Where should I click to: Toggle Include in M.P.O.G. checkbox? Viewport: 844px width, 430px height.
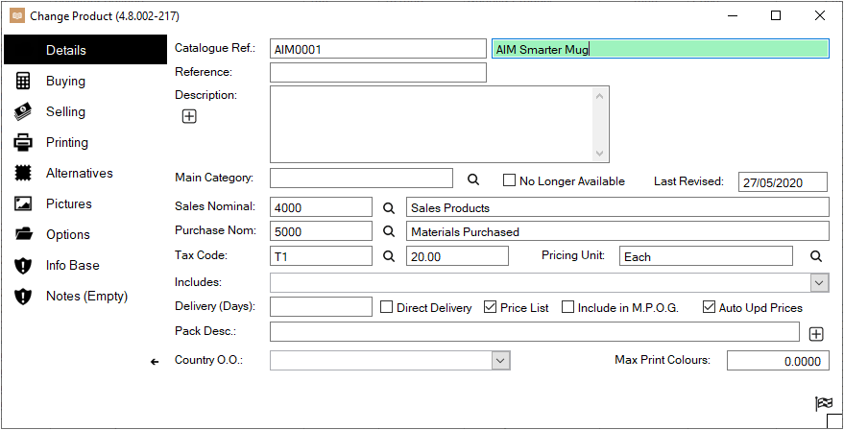(567, 307)
